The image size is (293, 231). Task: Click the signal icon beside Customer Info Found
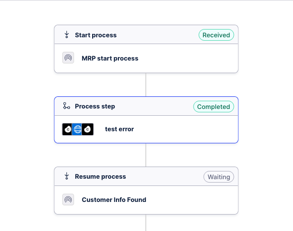(x=68, y=200)
